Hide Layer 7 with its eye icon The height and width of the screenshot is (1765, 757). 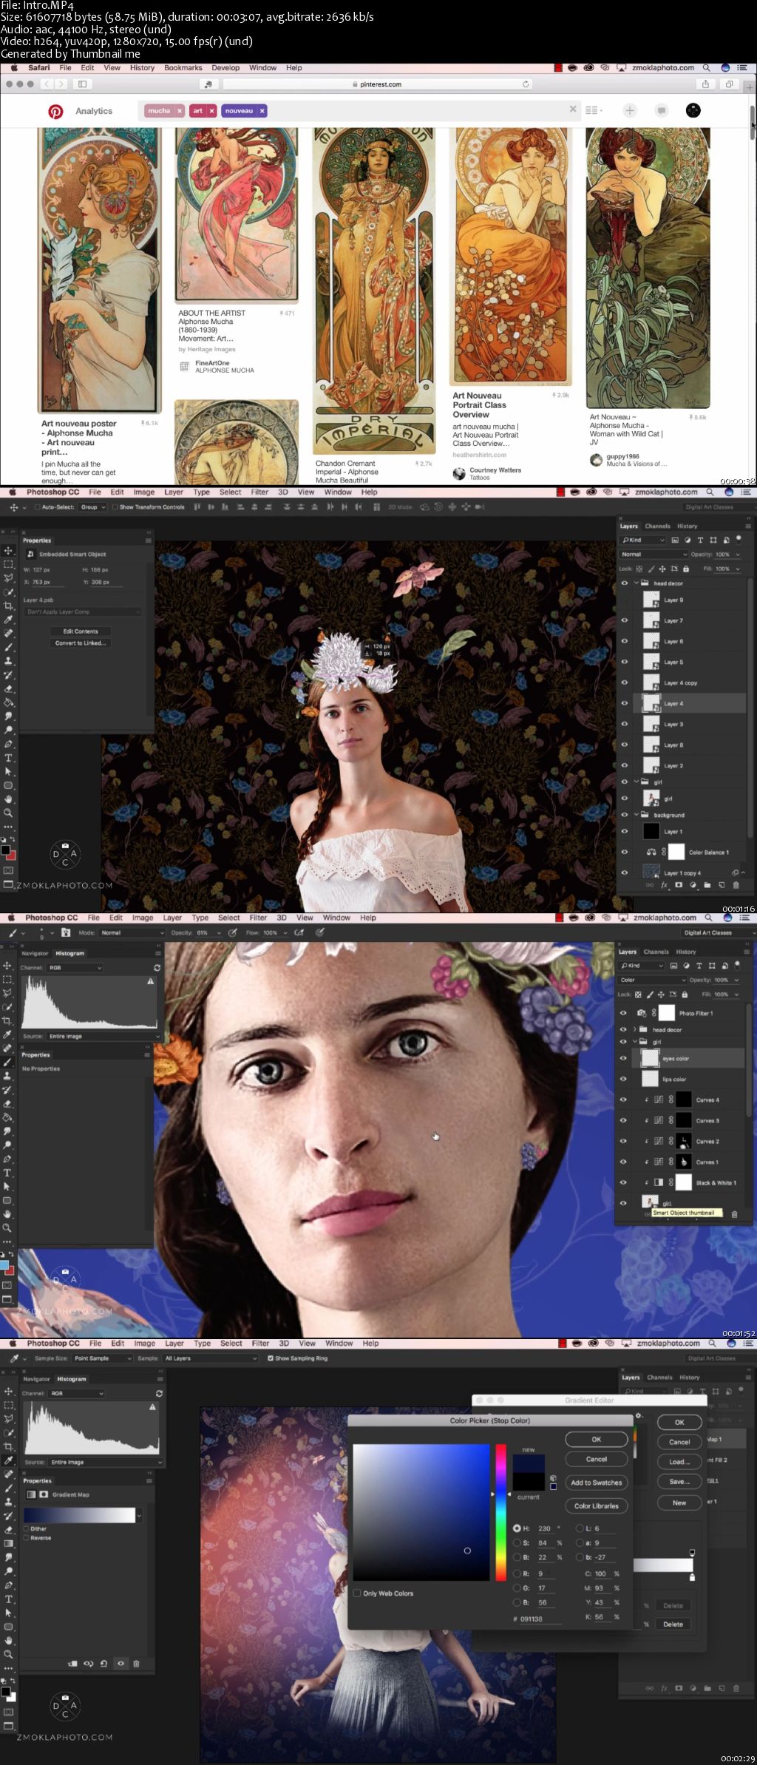[x=625, y=620]
